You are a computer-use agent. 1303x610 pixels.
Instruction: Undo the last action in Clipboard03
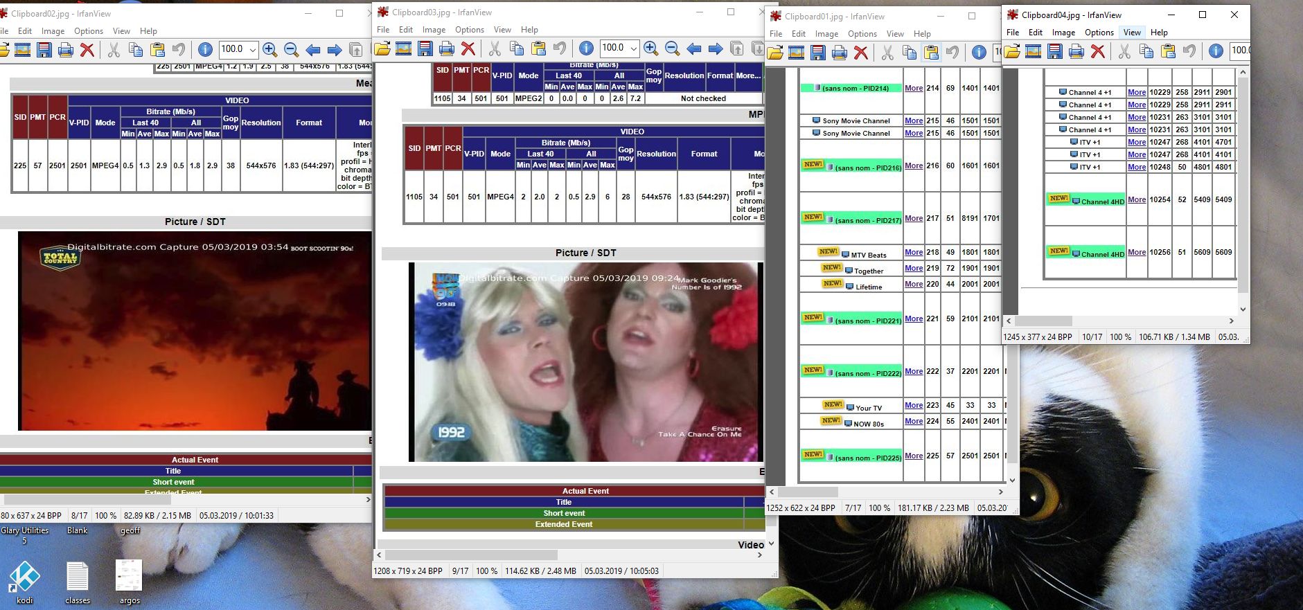pyautogui.click(x=560, y=48)
